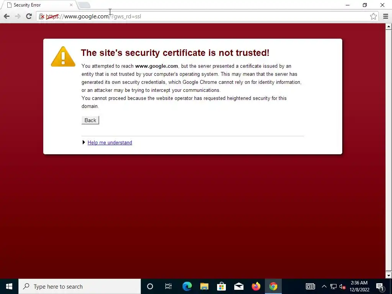Open the clock showing 2:36 AM
This screenshot has height=294, width=392.
click(x=359, y=286)
